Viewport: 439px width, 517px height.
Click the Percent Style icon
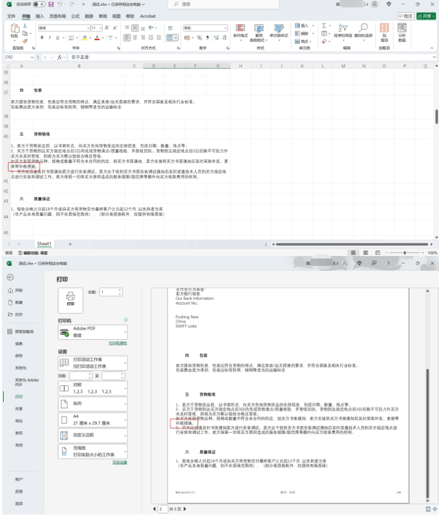point(199,38)
